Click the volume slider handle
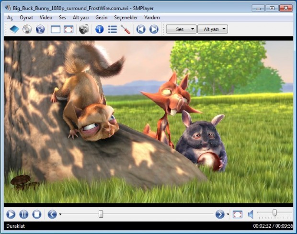Image resolution: width=297 pixels, height=234 pixels. (x=274, y=212)
